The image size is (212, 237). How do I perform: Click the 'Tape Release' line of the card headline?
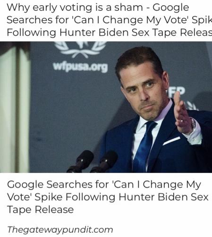click(40, 210)
